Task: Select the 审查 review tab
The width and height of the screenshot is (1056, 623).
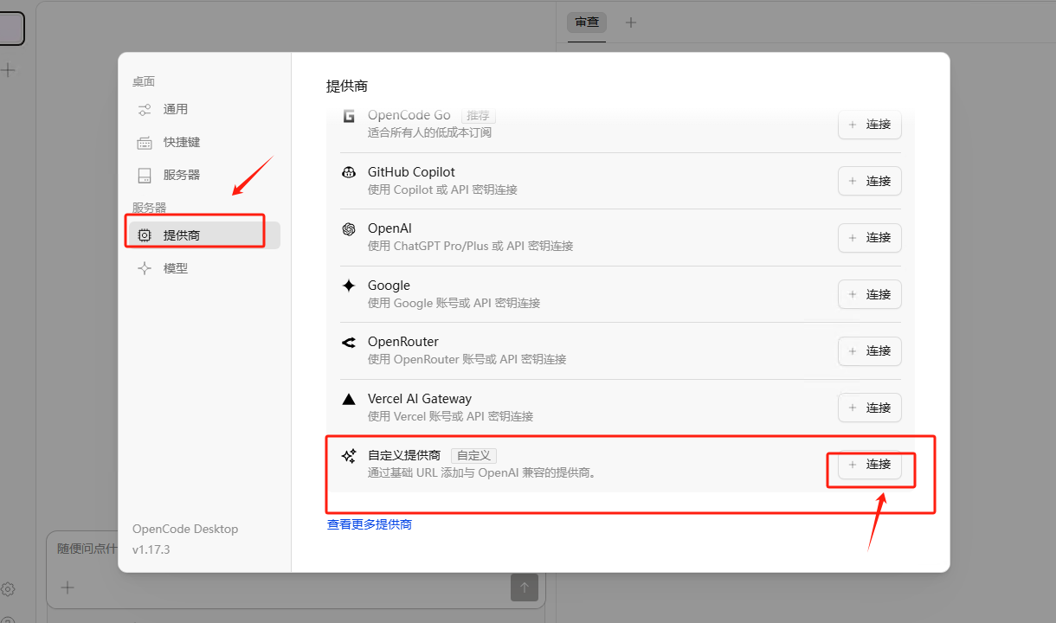Action: coord(587,22)
